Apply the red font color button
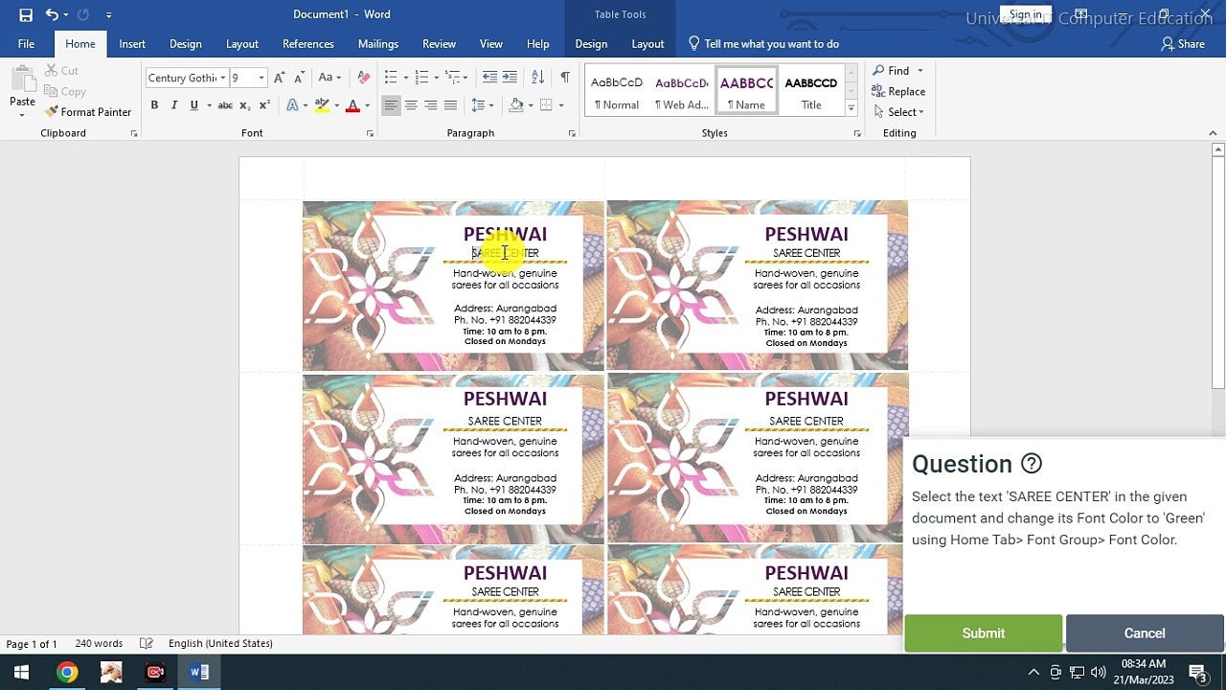 point(352,105)
